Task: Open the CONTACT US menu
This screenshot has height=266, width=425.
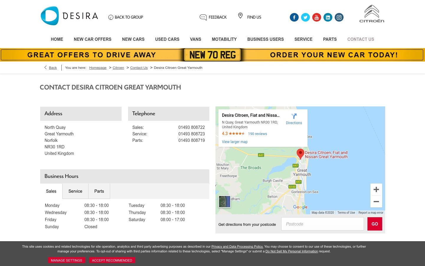Action: tap(361, 39)
